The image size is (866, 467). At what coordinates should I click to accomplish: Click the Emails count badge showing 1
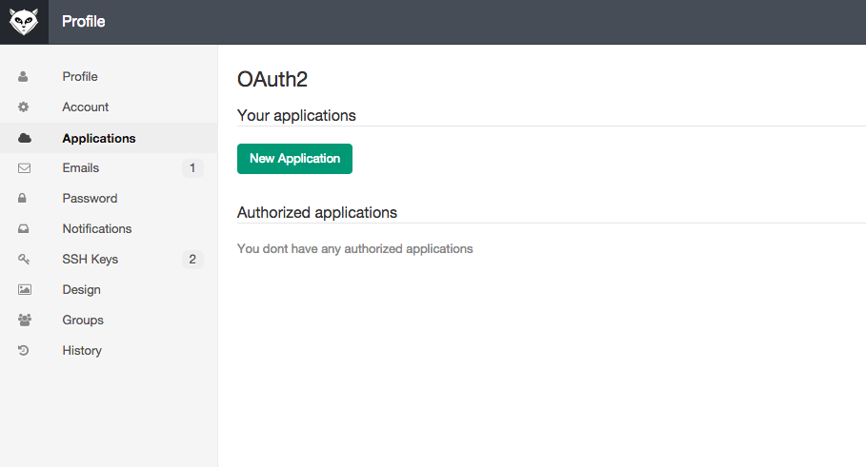point(192,168)
